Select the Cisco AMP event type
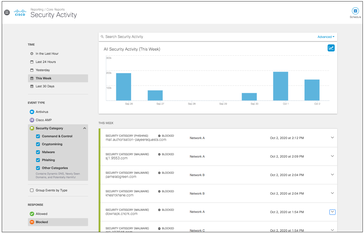 [44, 120]
